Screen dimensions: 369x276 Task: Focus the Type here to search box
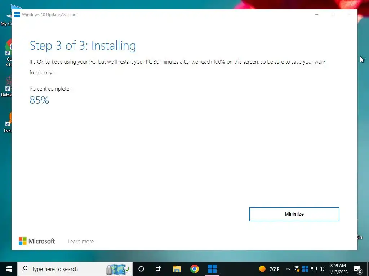[75, 269]
